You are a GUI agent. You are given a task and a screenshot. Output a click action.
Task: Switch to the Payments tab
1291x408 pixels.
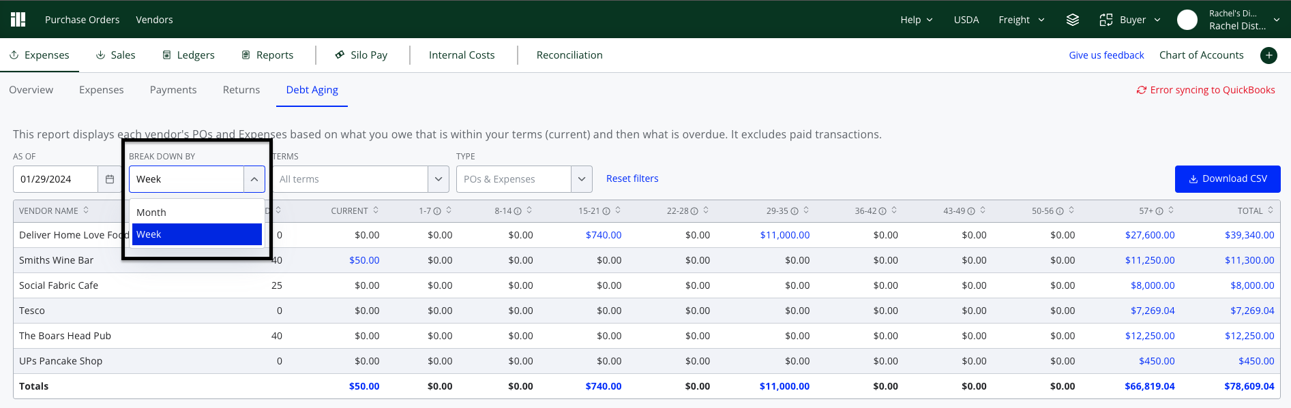point(173,90)
